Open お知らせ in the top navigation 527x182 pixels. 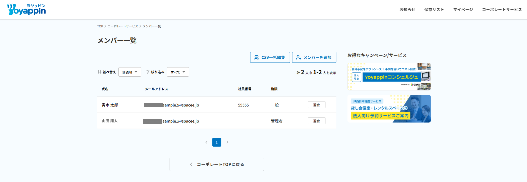pos(407,10)
